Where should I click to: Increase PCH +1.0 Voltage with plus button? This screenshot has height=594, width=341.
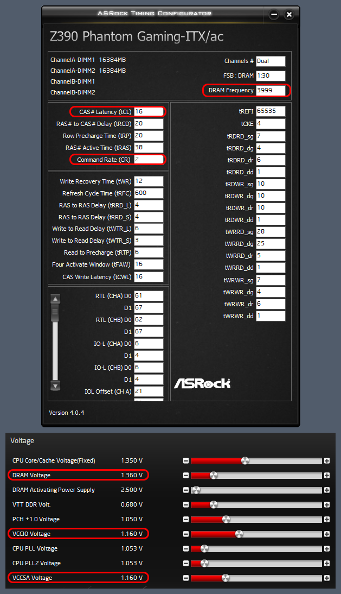(327, 520)
